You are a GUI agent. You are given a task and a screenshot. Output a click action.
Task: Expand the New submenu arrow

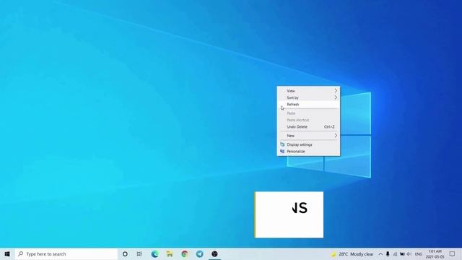click(336, 136)
